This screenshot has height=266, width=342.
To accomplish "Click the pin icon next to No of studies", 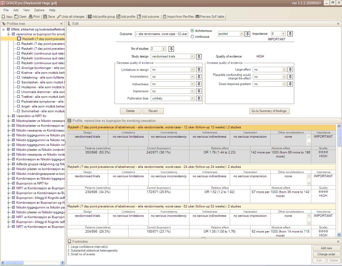I will pyautogui.click(x=171, y=49).
